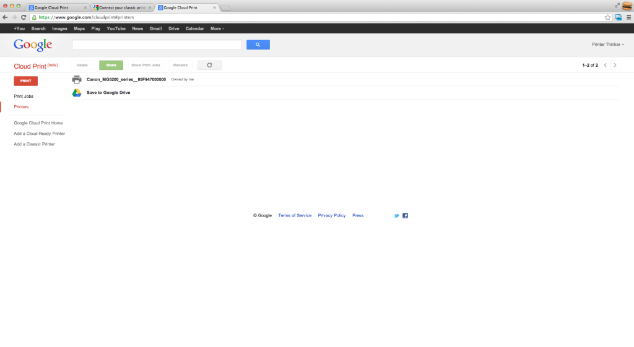Open Images in the Google bar
The width and height of the screenshot is (634, 347).
[59, 28]
